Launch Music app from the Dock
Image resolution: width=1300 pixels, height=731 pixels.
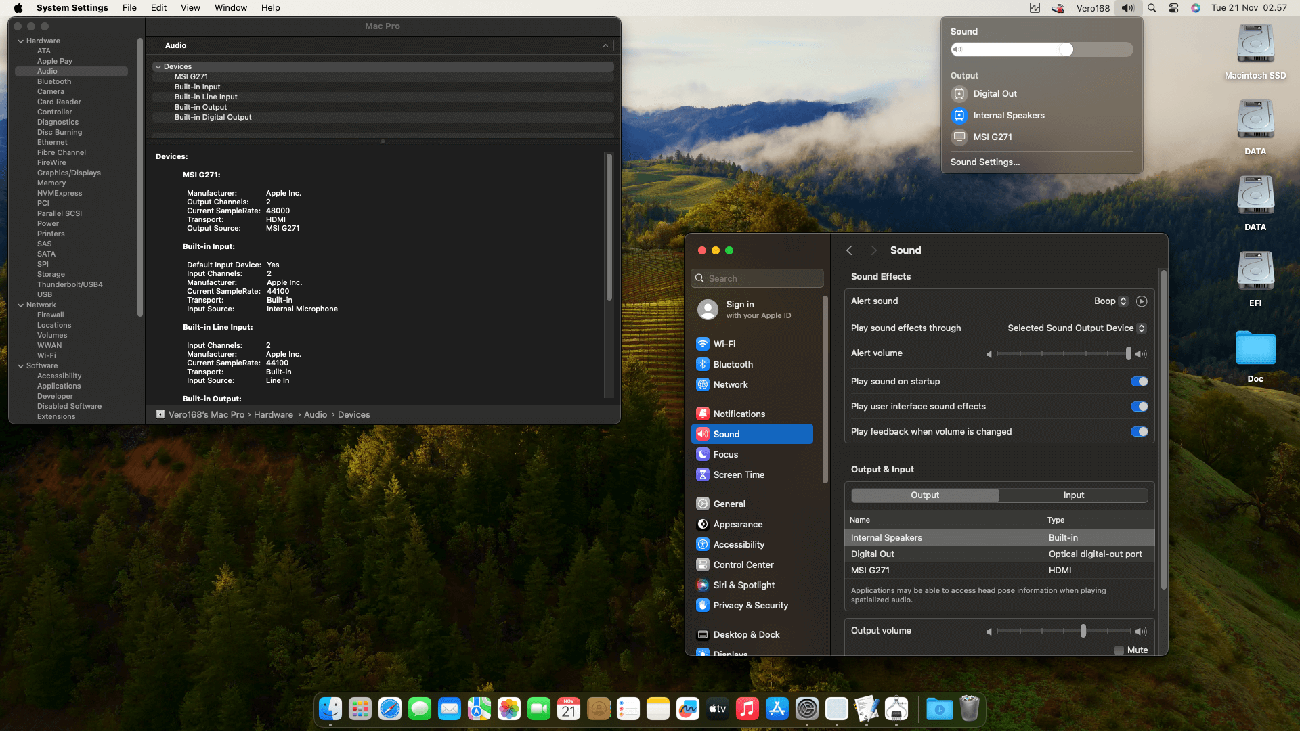(x=747, y=709)
